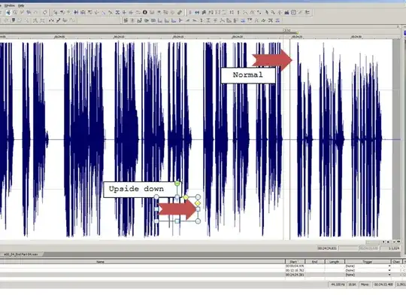
Task: Open Trigger dropdown for the 00:12:16.762 row
Action: [389, 270]
